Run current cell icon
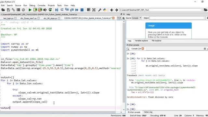Viewport: 208px width, 117px height. [x=35, y=10]
